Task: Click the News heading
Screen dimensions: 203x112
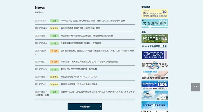Action: [x=40, y=8]
